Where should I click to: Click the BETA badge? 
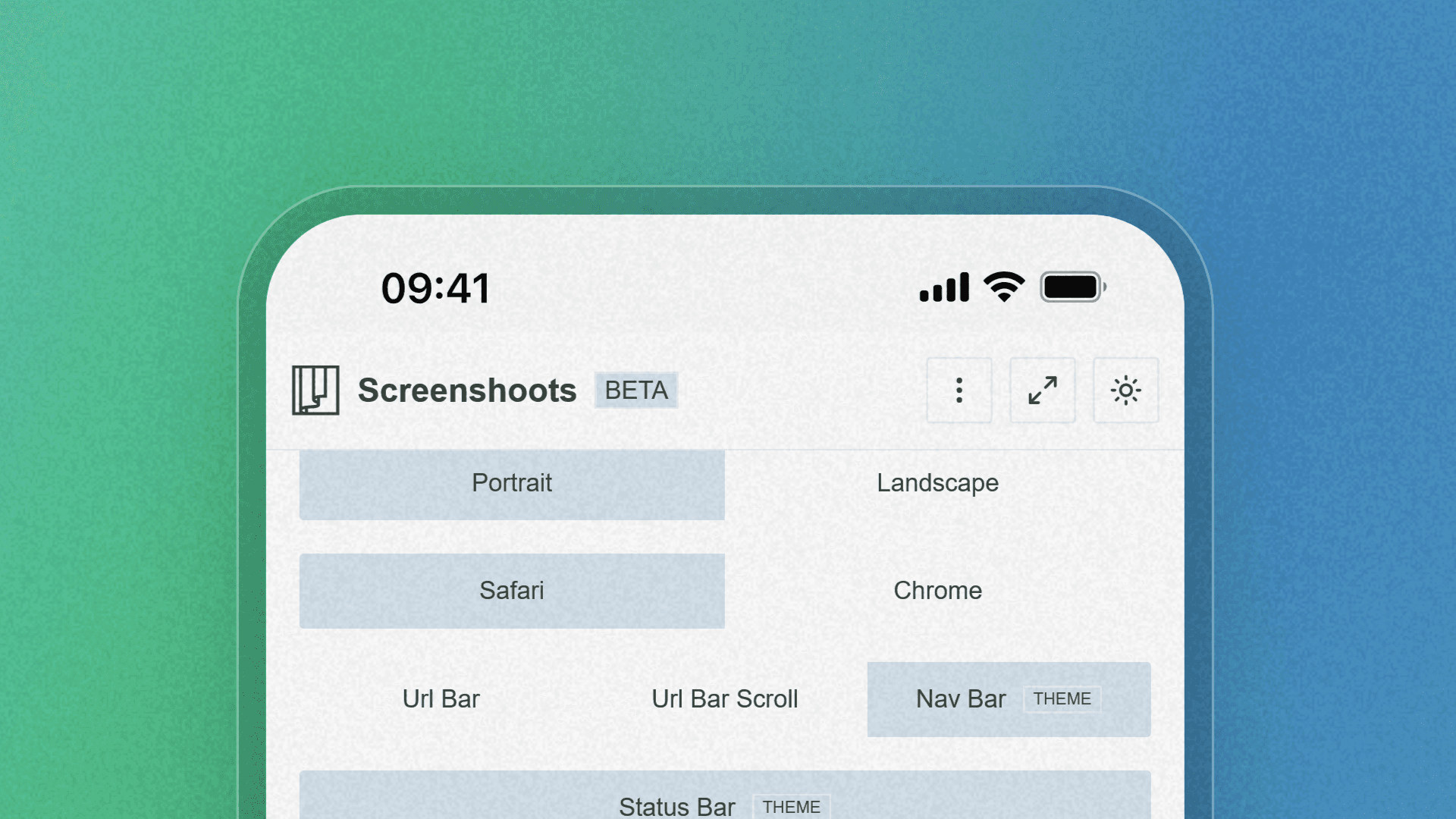635,391
